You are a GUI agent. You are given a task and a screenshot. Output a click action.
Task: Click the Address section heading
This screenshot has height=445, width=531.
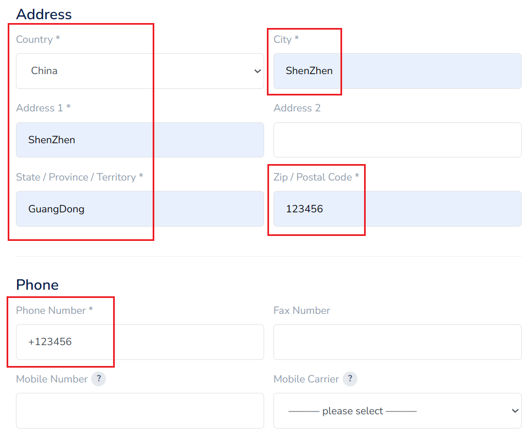[44, 14]
